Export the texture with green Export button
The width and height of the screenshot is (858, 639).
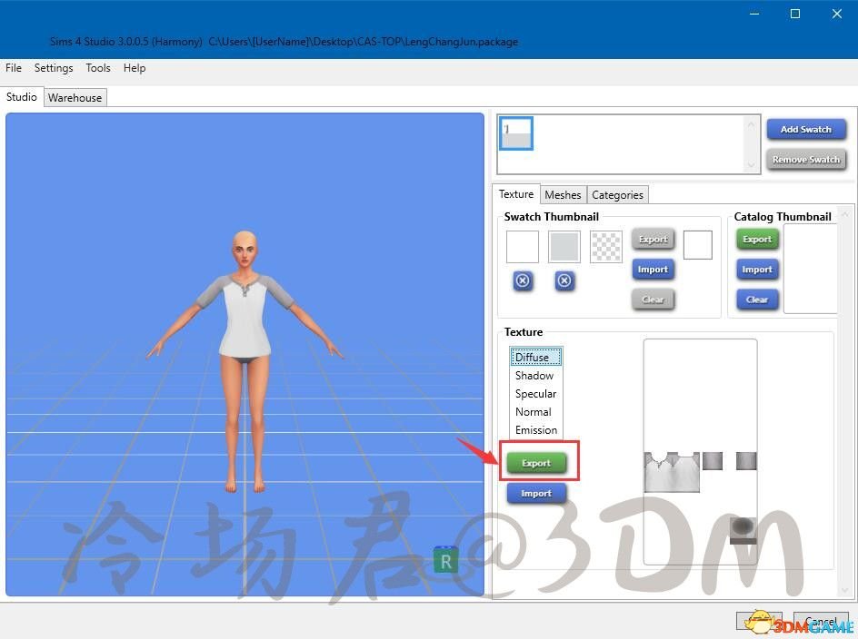pos(536,463)
